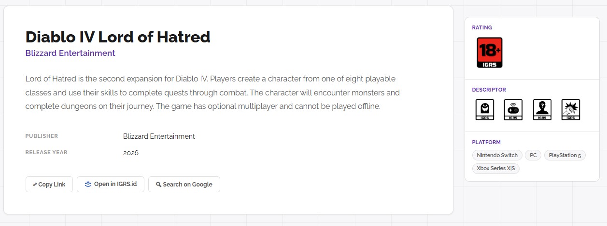607x226 pixels.
Task: Click the release year 2026 value
Action: pos(131,153)
